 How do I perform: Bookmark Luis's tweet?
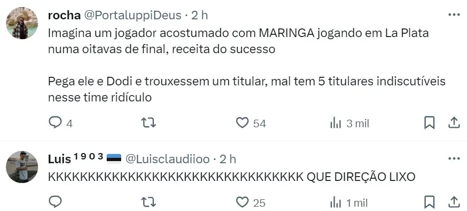[429, 202]
